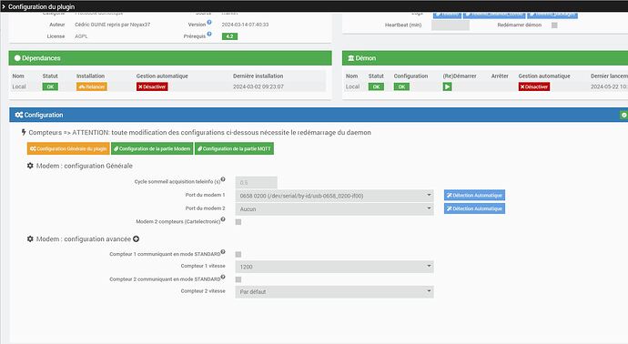Click the cogs icon in the Configuration header
The width and height of the screenshot is (628, 344).
coord(19,115)
